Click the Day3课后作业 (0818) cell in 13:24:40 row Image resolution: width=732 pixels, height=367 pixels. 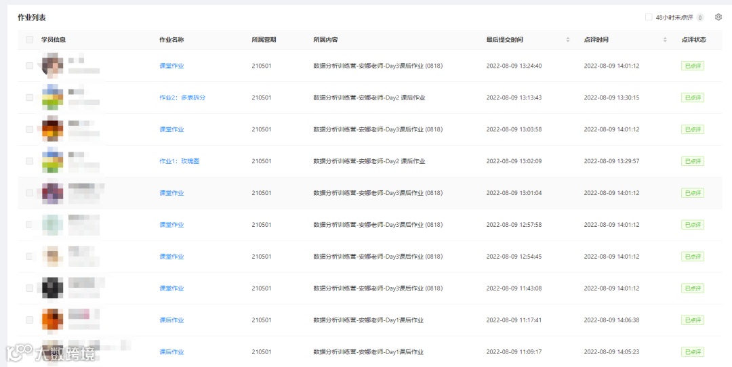pos(378,66)
